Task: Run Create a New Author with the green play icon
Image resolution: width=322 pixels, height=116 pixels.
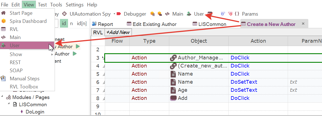Action: pos(78,47)
